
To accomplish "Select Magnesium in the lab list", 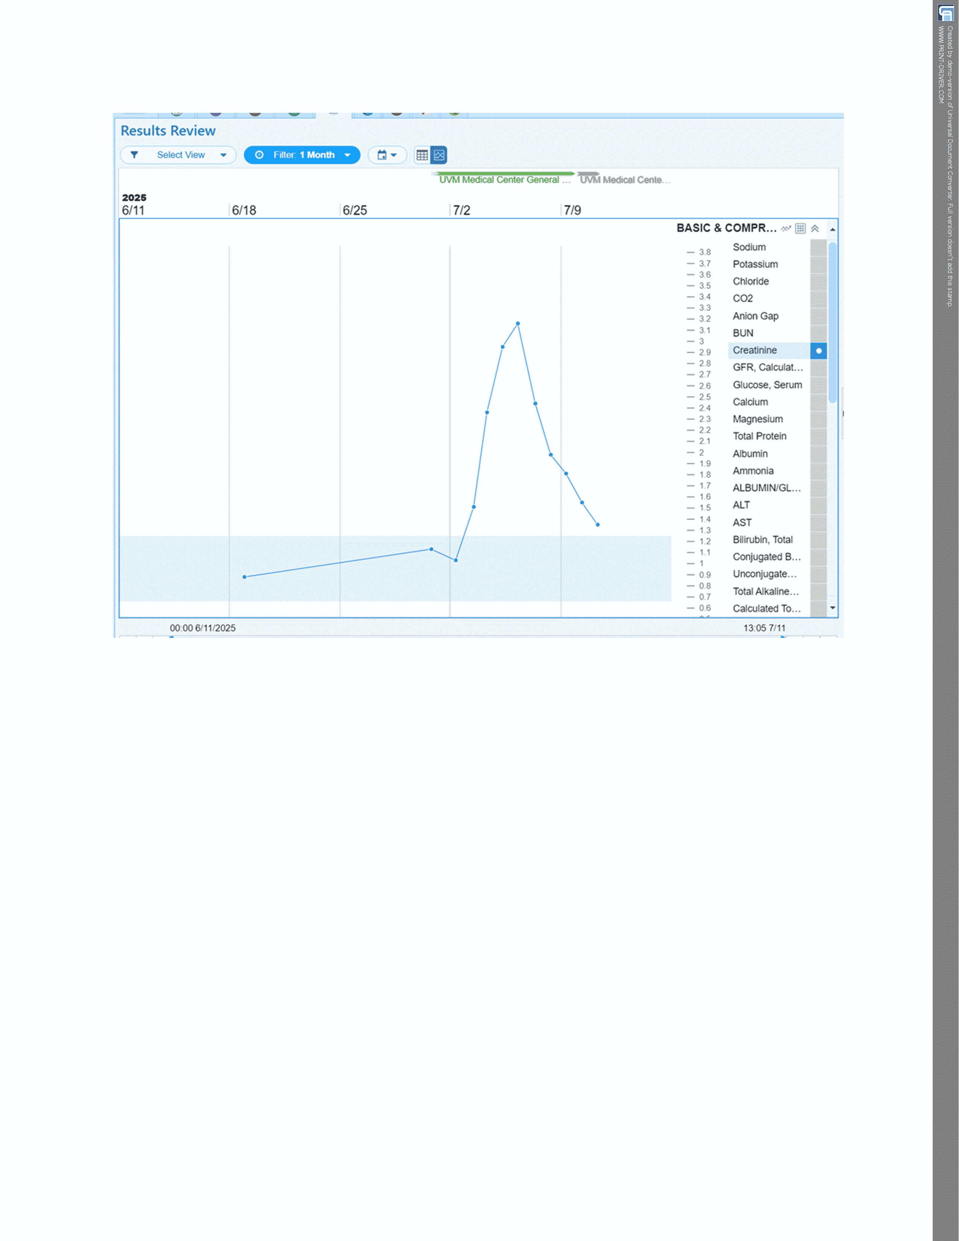I will point(757,419).
